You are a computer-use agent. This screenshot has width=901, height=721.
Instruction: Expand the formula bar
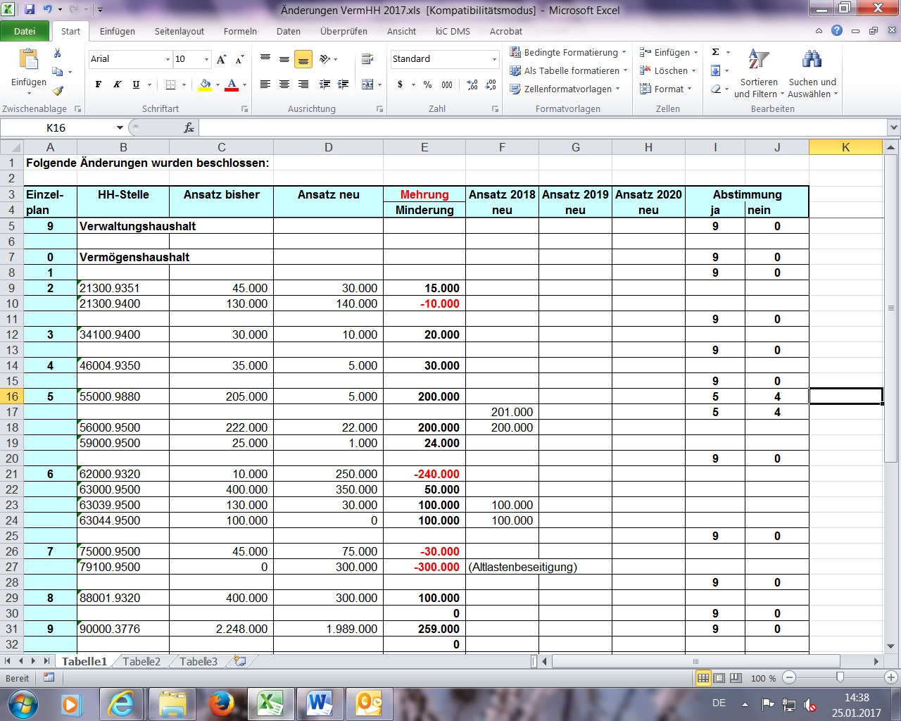(x=893, y=127)
